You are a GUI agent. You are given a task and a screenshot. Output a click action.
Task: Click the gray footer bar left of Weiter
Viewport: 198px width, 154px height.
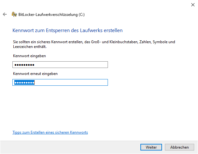70,147
